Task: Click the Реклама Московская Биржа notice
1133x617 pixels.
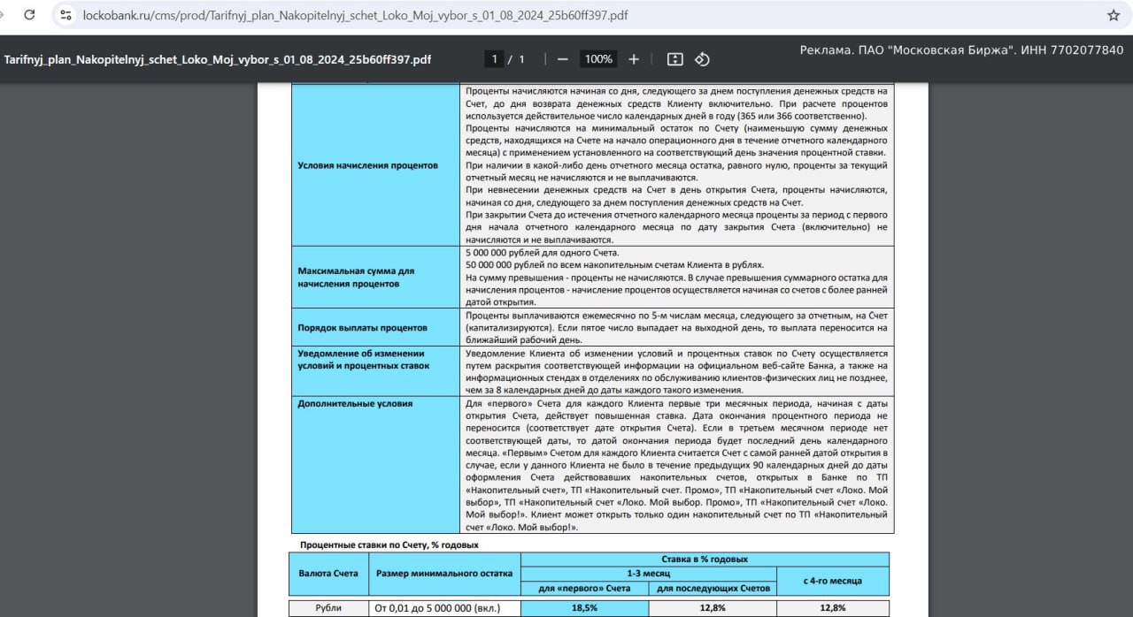Action: coord(961,50)
